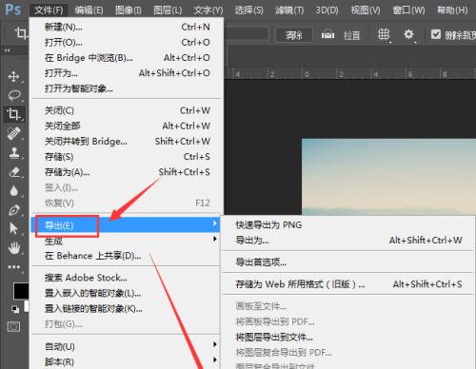Expand the 导出(E) submenu
This screenshot has height=369, width=476.
click(x=126, y=225)
